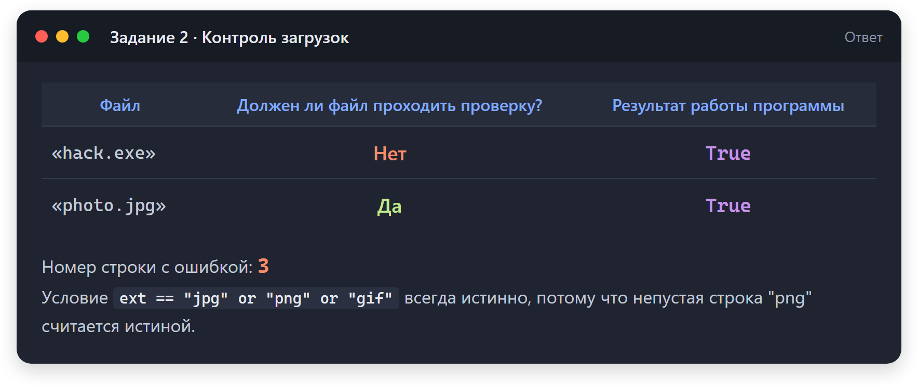918x386 pixels.
Task: Select the "Файл" column header
Action: pyautogui.click(x=120, y=105)
